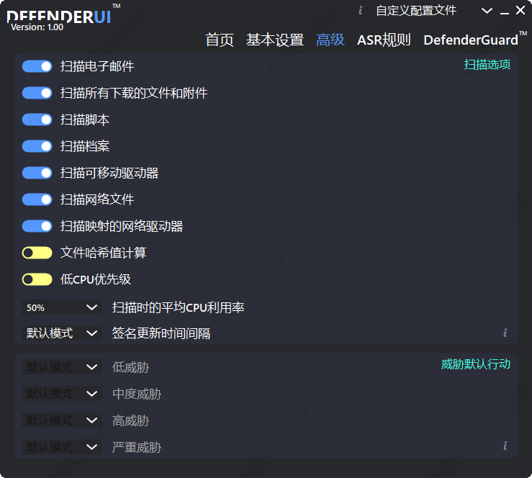The height and width of the screenshot is (478, 532).
Task: Click the info icon in 严重威胁 row
Action: 505,446
